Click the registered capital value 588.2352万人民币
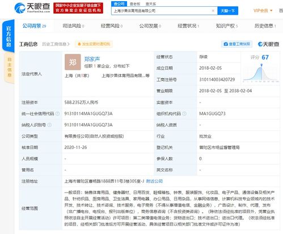The height and width of the screenshot is (234, 283). point(81,103)
